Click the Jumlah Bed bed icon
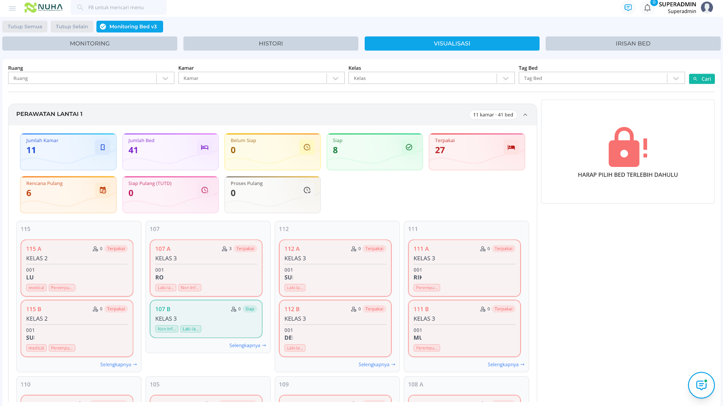Image resolution: width=723 pixels, height=406 pixels. click(x=205, y=147)
